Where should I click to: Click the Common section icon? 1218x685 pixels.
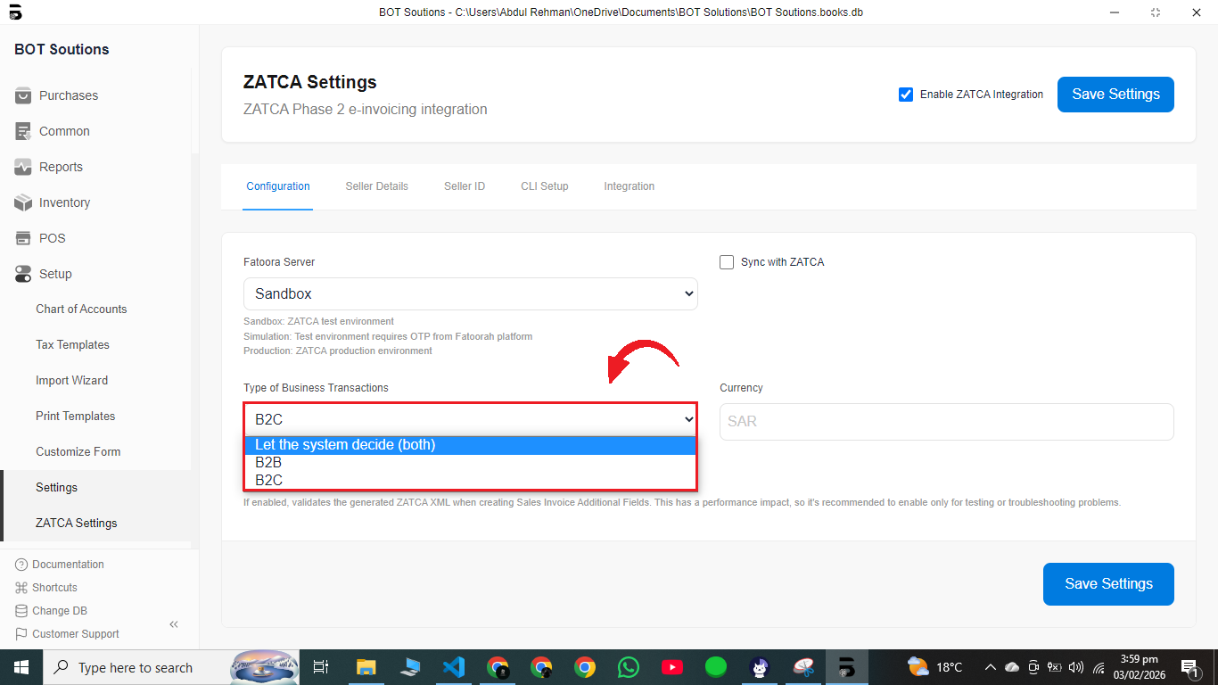[x=23, y=131]
